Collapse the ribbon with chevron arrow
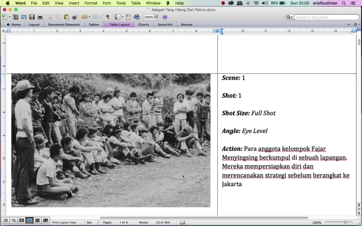The width and height of the screenshot is (362, 226). (349, 25)
